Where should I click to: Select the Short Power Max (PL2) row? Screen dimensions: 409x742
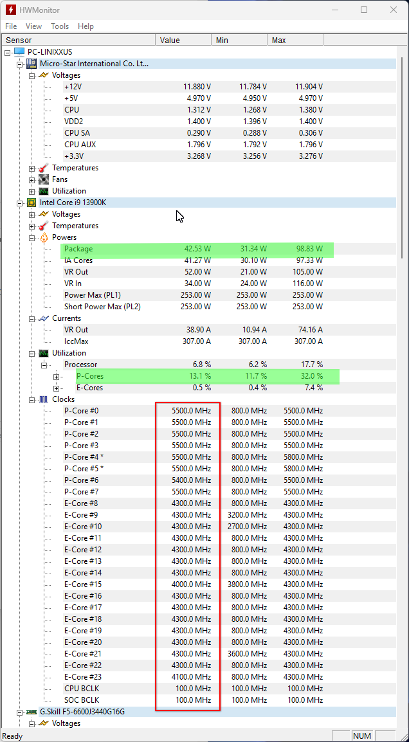[230, 307]
